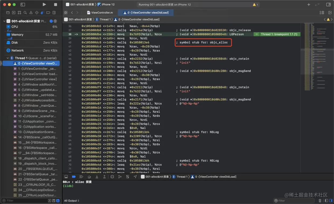Collapse the 001-alloc&init process disclosure arrow
The width and height of the screenshot is (334, 204).
(4, 21)
